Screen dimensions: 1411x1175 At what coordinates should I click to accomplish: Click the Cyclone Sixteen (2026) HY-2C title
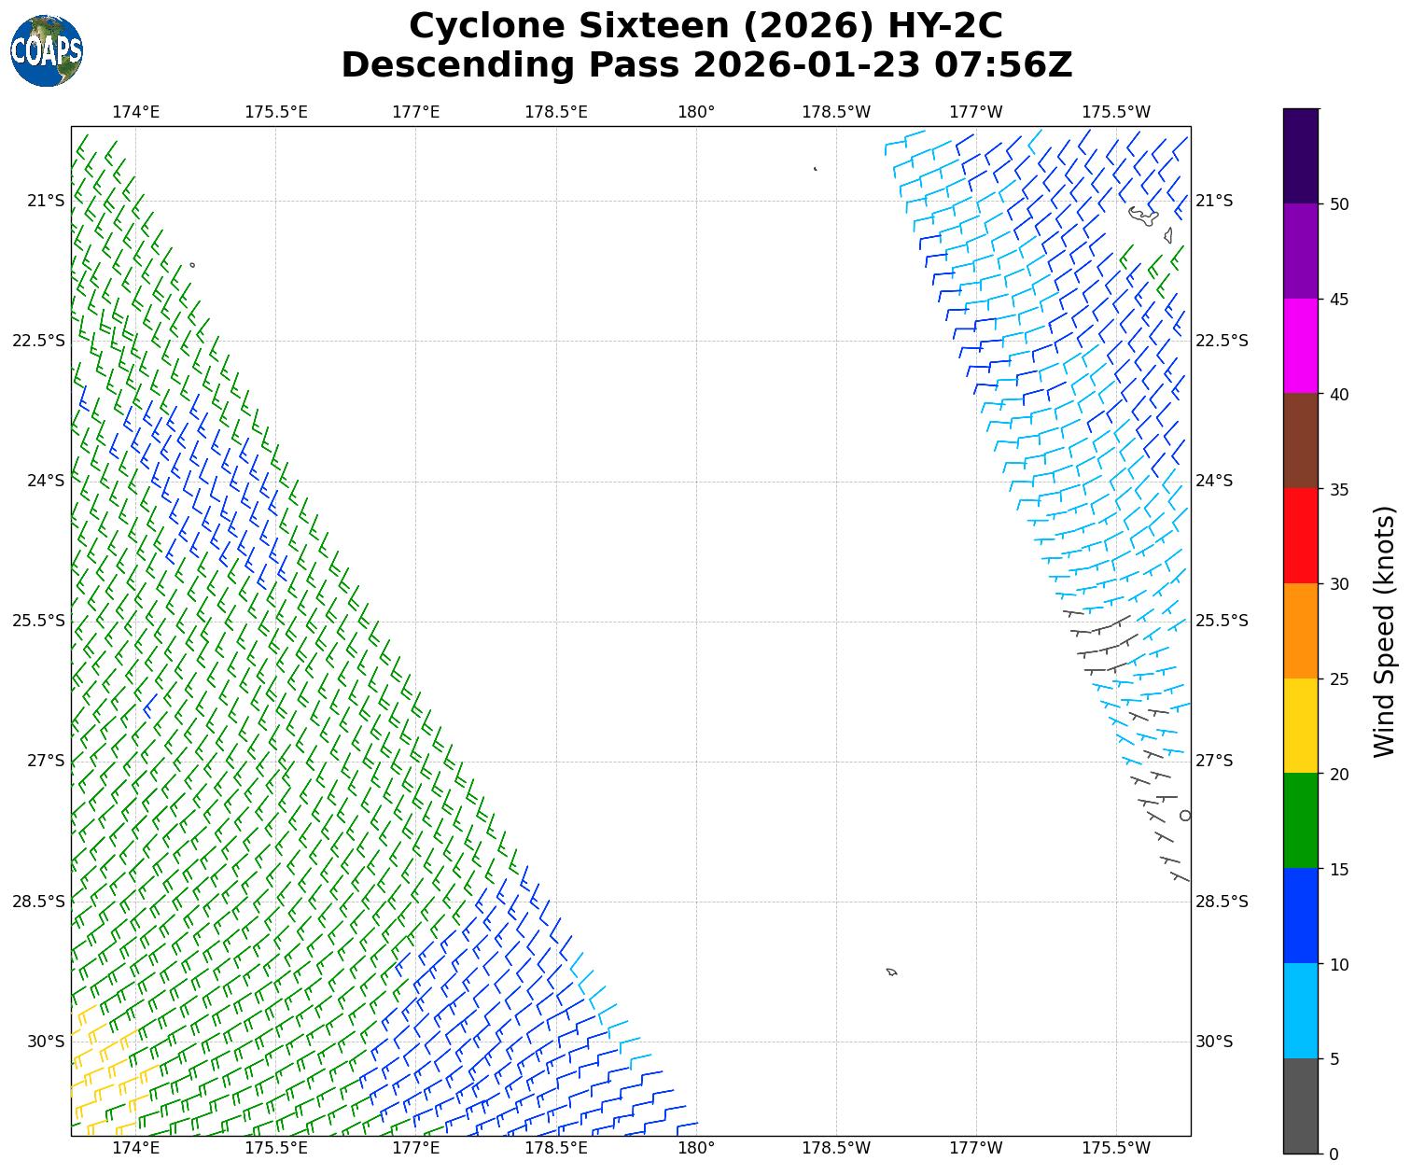(x=705, y=26)
